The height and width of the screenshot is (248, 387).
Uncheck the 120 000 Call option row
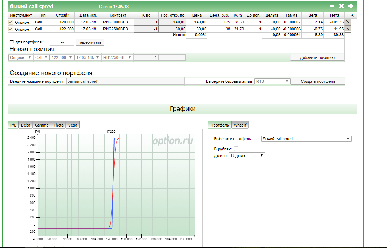[11, 22]
